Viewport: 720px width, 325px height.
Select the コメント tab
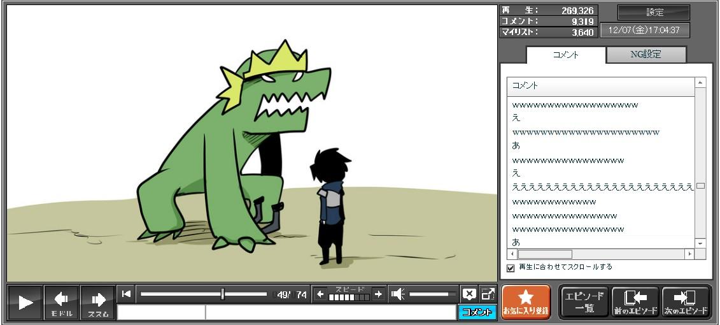[565, 55]
